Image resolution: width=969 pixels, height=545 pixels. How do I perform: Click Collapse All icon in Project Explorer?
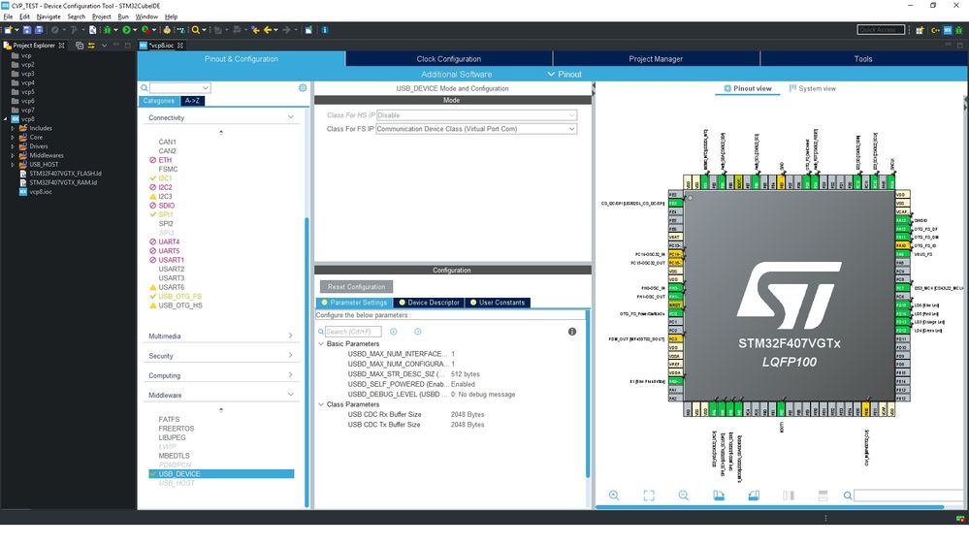click(80, 46)
